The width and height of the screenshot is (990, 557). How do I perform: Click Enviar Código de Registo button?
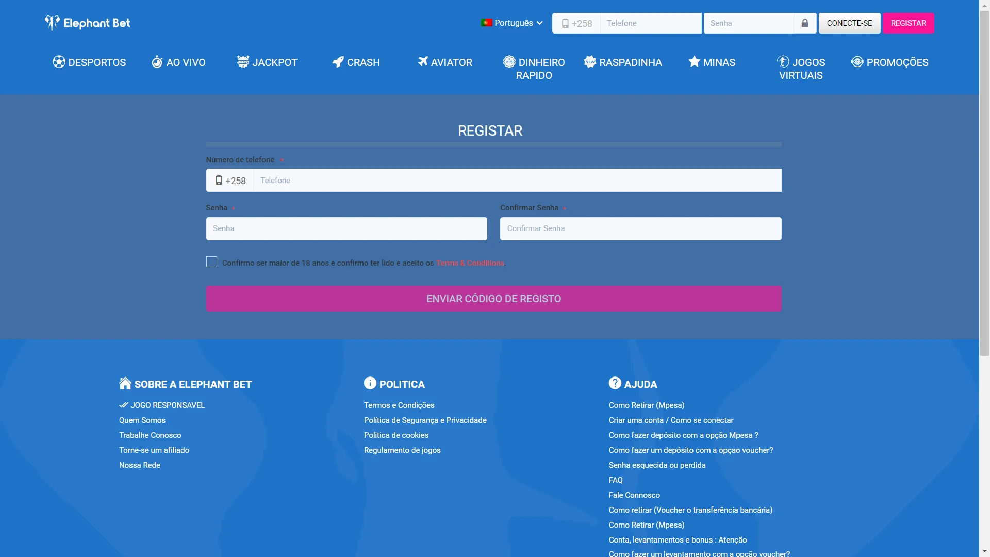(x=494, y=299)
